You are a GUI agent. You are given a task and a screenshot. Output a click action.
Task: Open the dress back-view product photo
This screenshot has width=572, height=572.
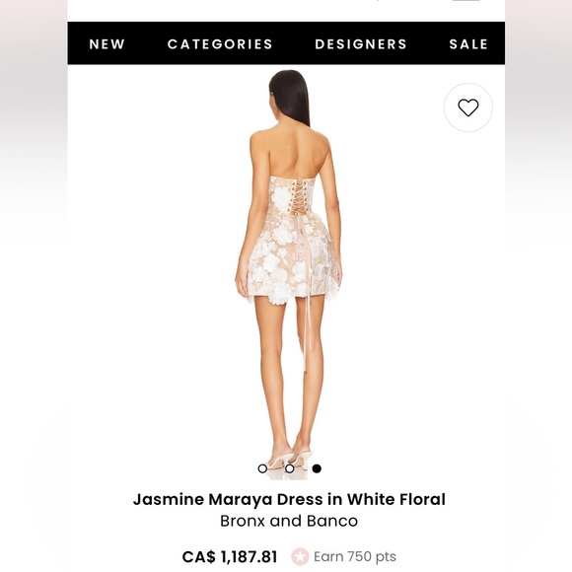(288, 273)
